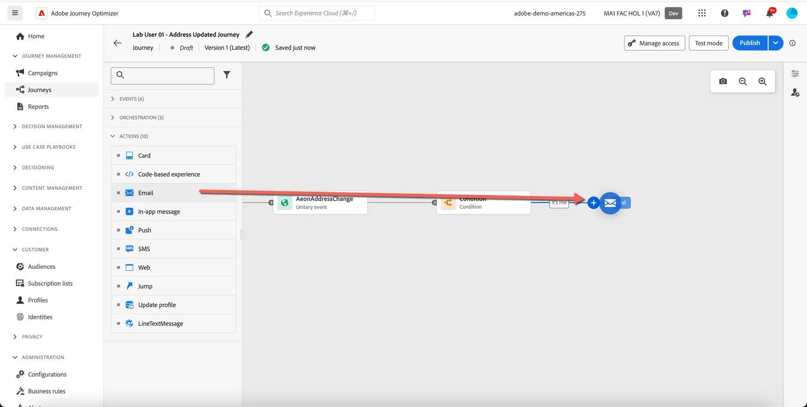Open the user profile avatar
The height and width of the screenshot is (407, 807).
click(x=792, y=13)
